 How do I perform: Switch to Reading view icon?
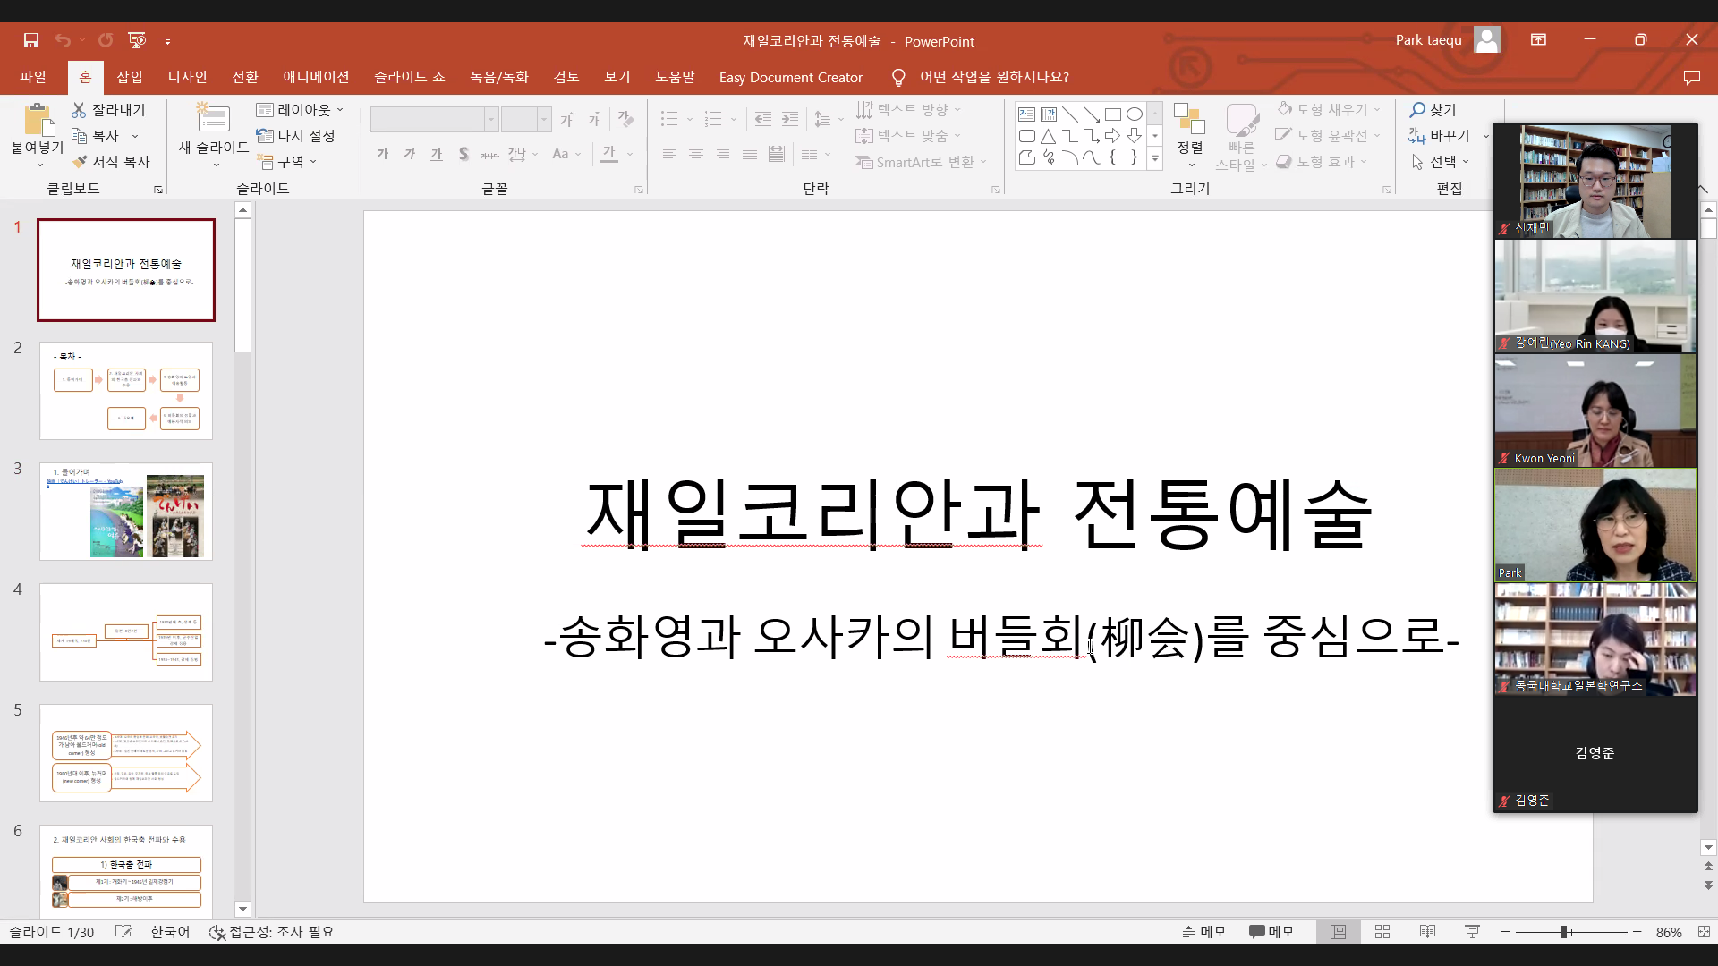click(1427, 932)
